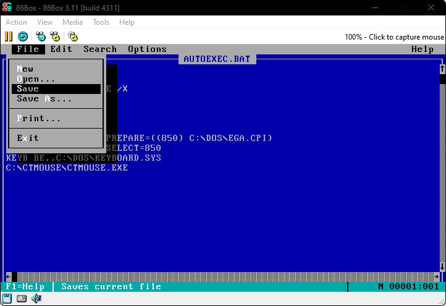Image resolution: width=446 pixels, height=306 pixels.
Task: Click the hard reset icon in 86Box toolbar
Action: tap(23, 36)
